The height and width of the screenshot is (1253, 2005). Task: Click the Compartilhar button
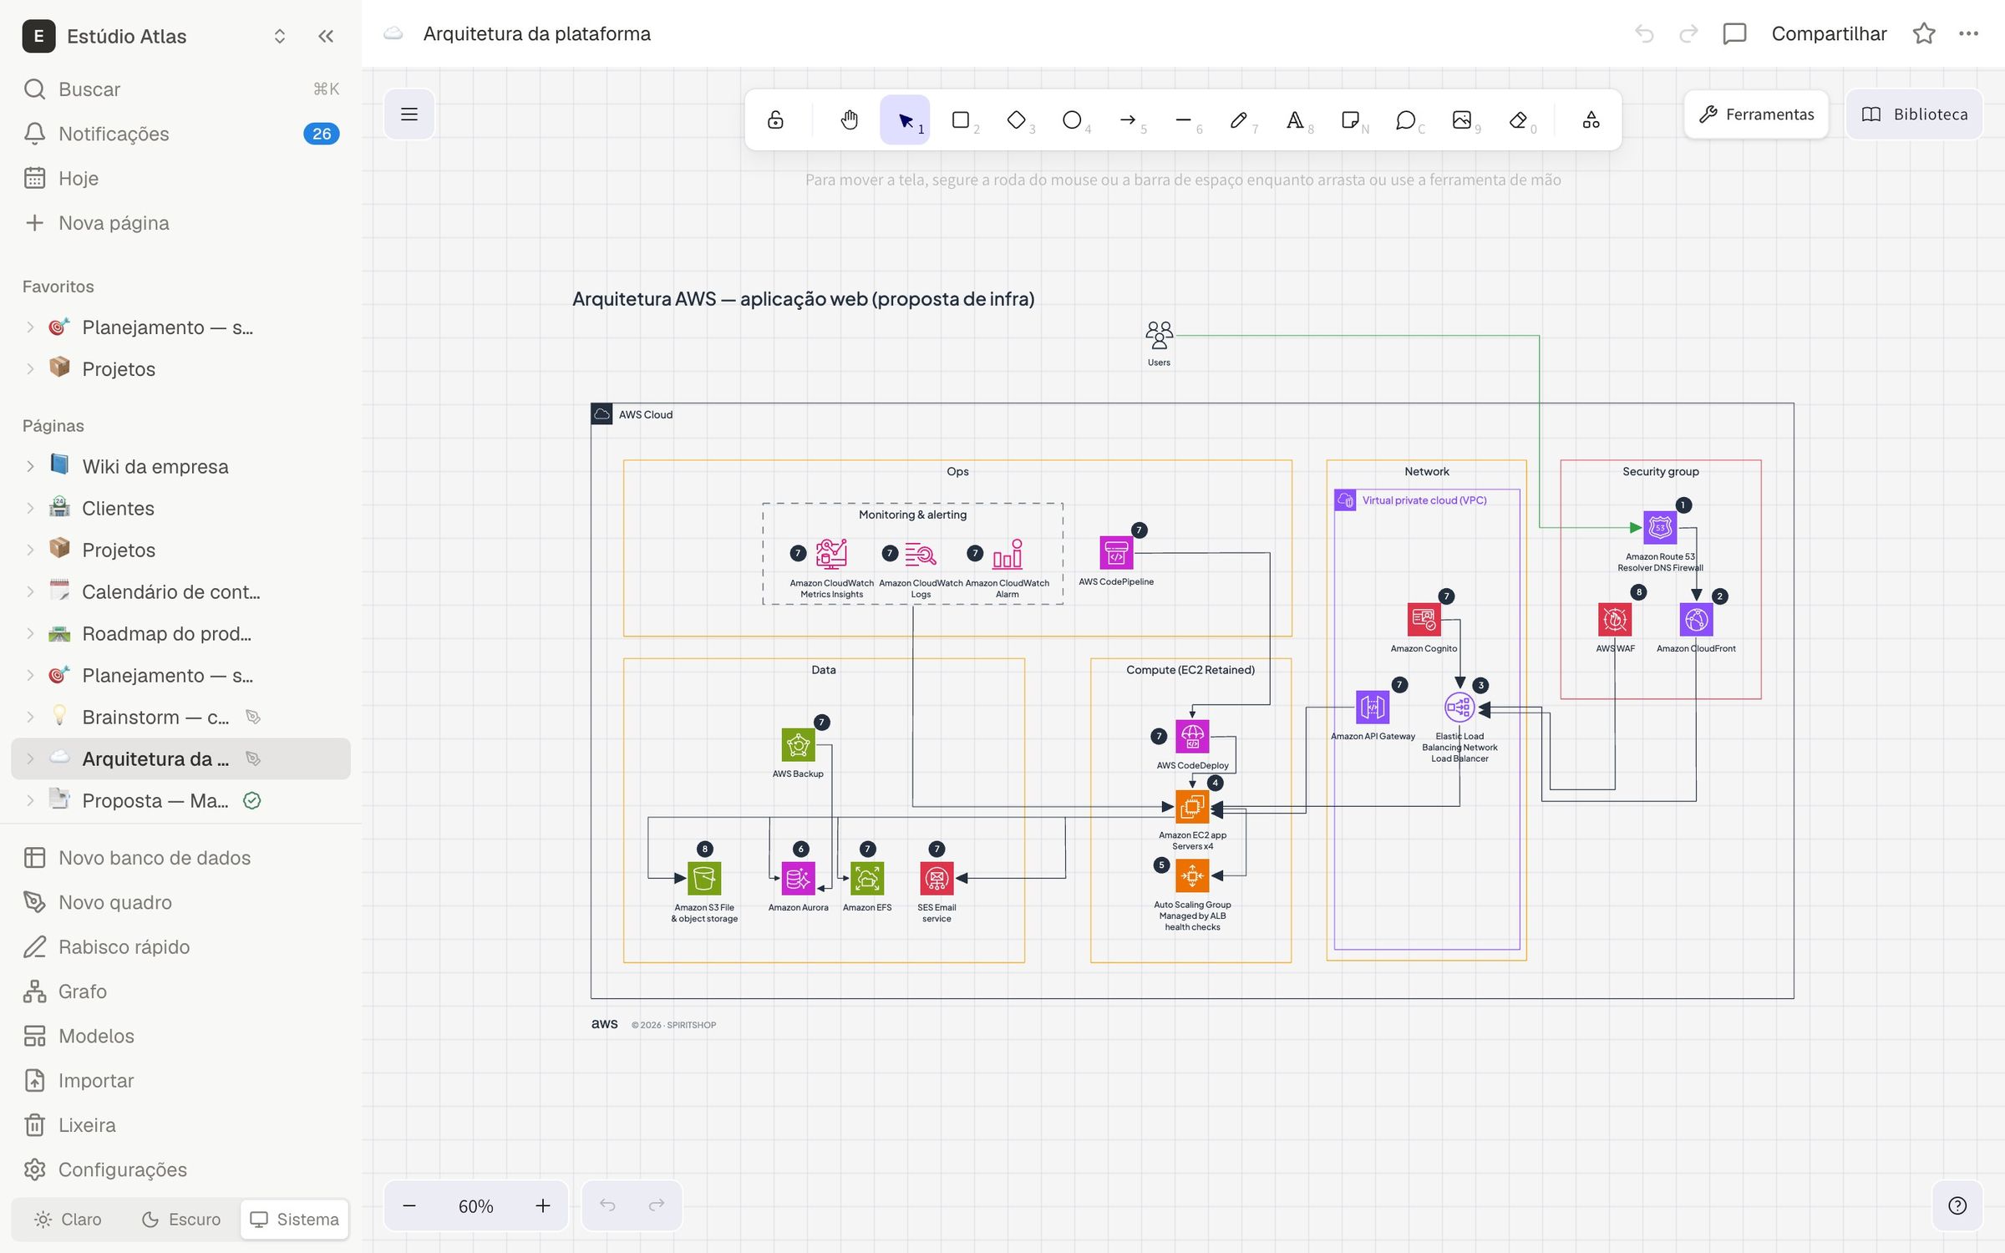[1829, 34]
